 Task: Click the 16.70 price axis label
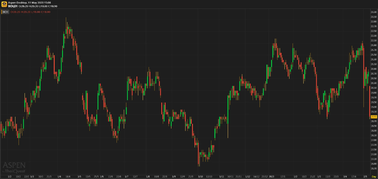click(374, 169)
